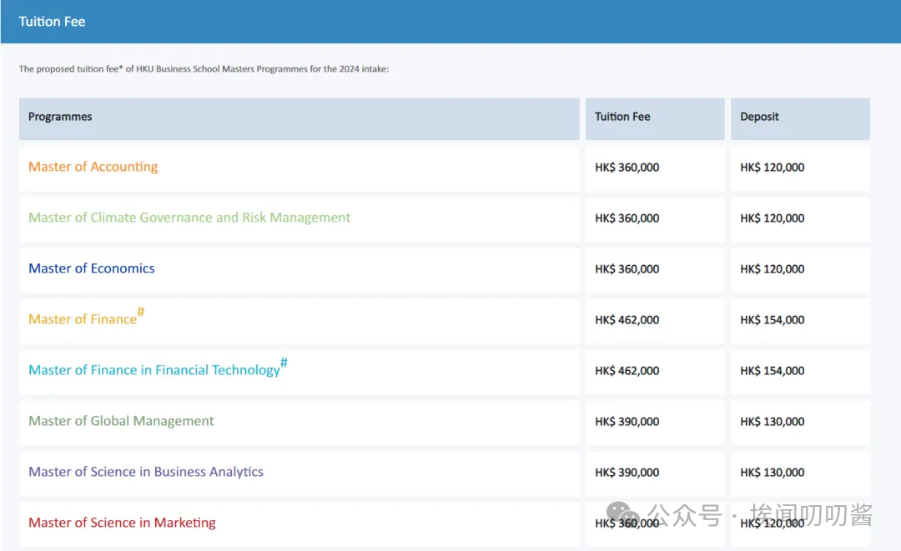Screen dimensions: 901x551
Task: Select Master of Accounting deposit HK$ 120,000
Action: point(772,168)
